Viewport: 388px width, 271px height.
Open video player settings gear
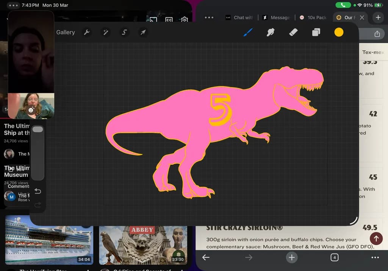(x=185, y=19)
